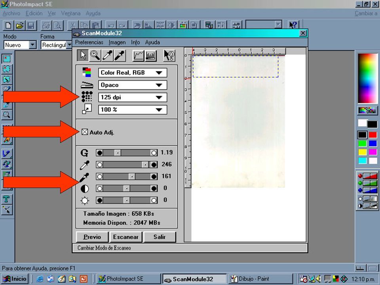
Task: Open the Inicio start menu
Action: (x=15, y=279)
